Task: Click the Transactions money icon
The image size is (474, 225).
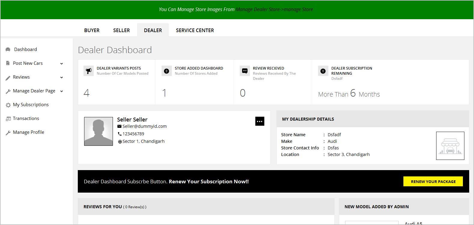Action: pos(8,119)
